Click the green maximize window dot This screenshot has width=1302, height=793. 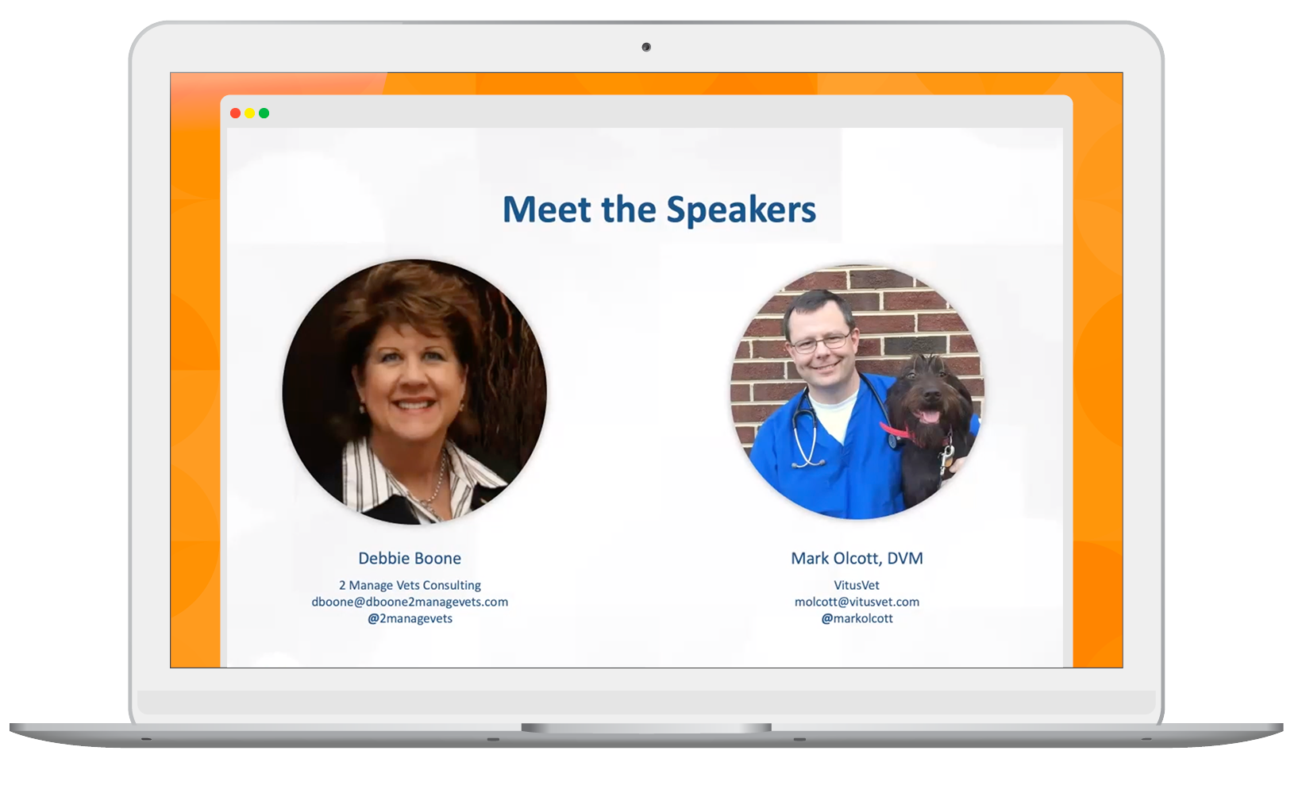(264, 114)
